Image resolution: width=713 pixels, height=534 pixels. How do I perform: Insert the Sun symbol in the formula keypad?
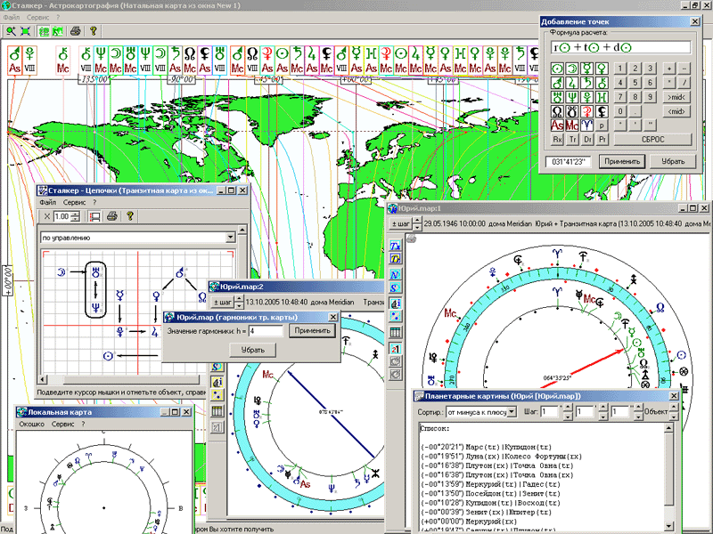tap(557, 69)
